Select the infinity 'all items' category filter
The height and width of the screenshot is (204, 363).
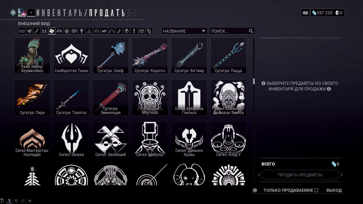22,31
